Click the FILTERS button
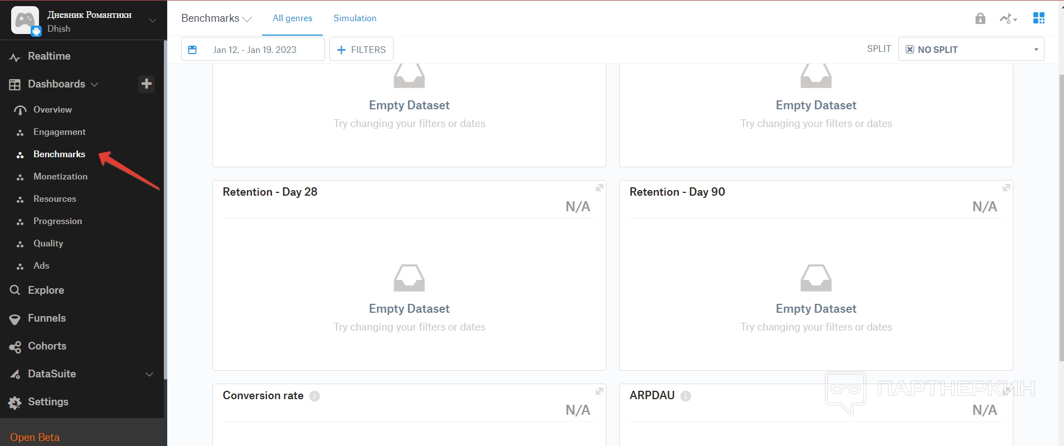Image resolution: width=1064 pixels, height=446 pixels. click(361, 50)
